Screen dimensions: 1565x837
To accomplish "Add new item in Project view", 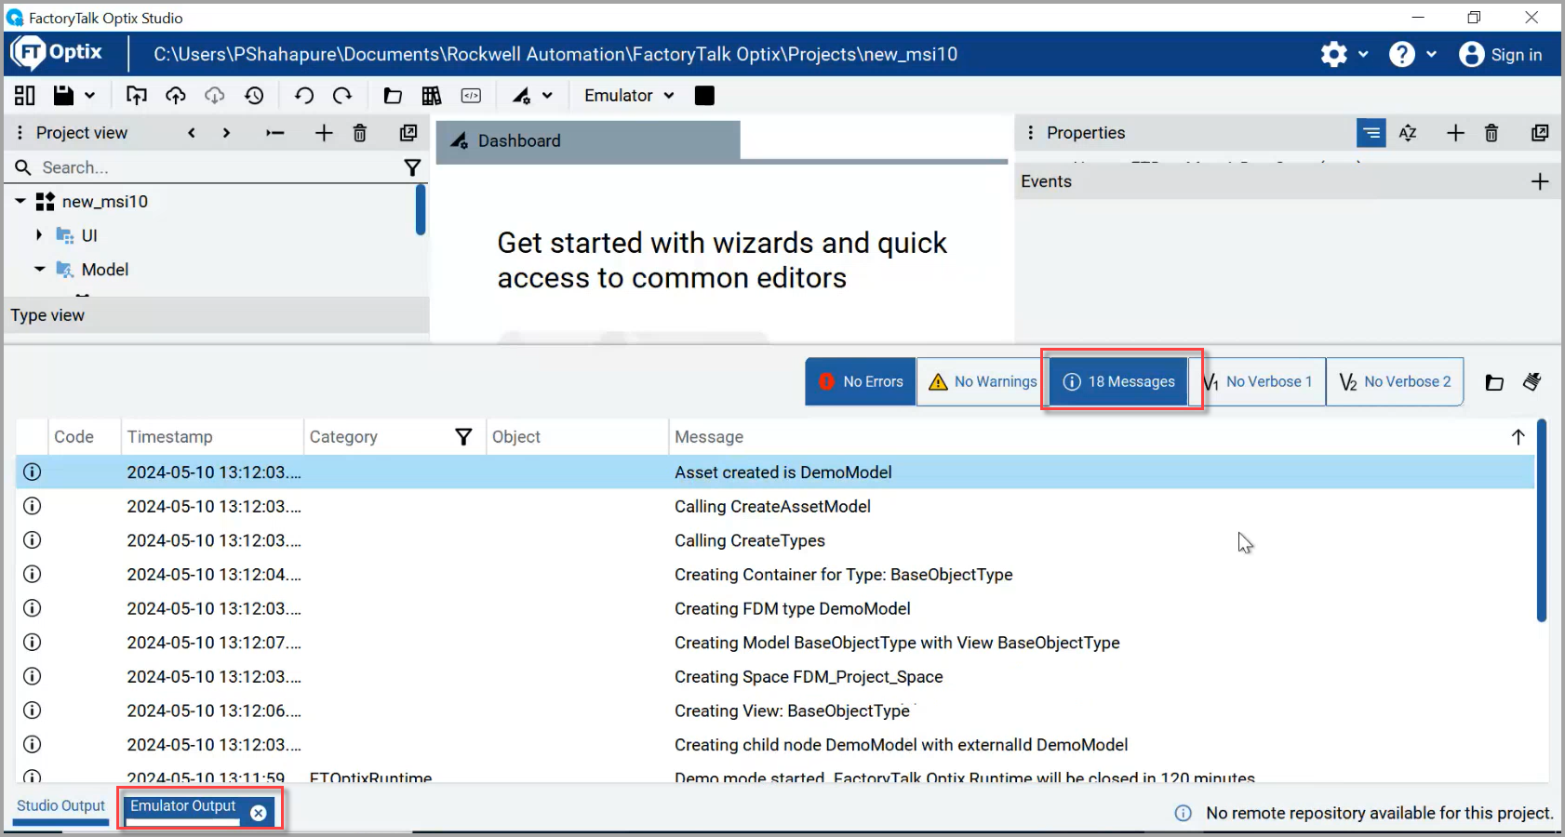I will point(324,133).
